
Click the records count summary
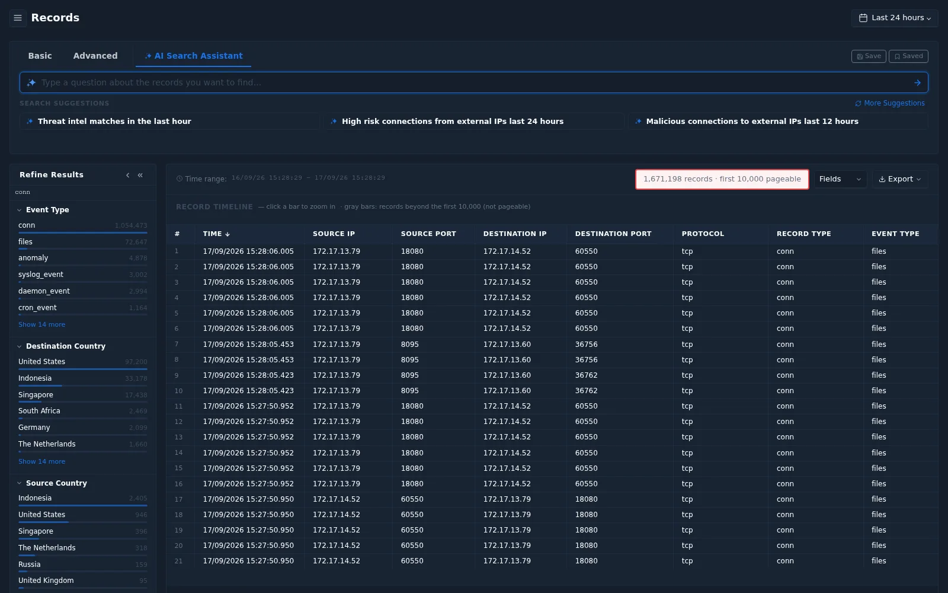click(722, 179)
